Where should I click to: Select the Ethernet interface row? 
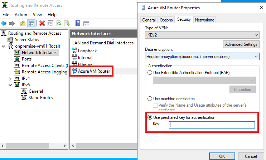coord(86,64)
